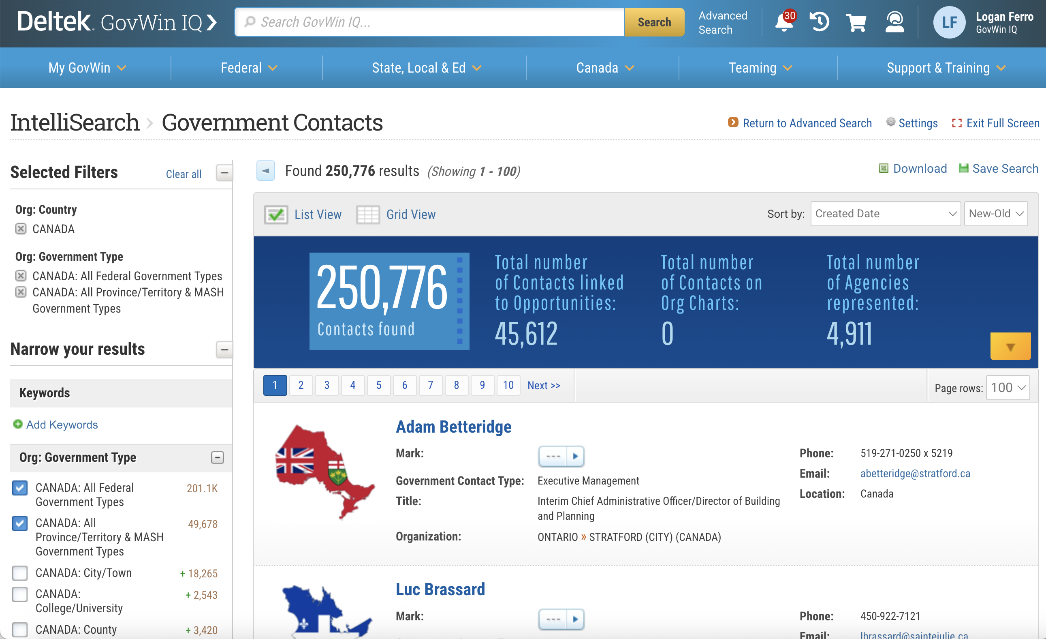Open the My GovWin menu
1046x639 pixels.
pyautogui.click(x=87, y=68)
